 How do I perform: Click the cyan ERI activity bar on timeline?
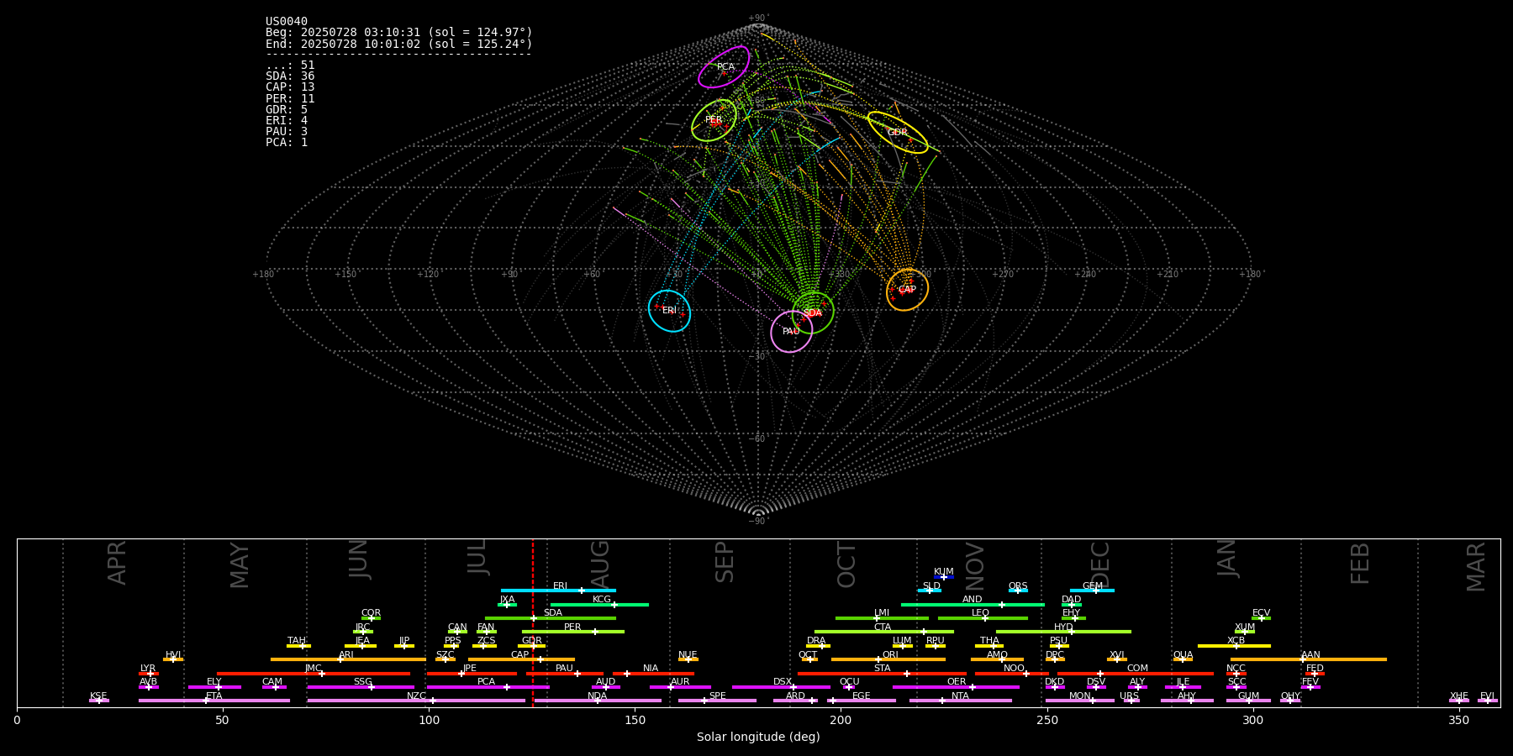pyautogui.click(x=558, y=591)
